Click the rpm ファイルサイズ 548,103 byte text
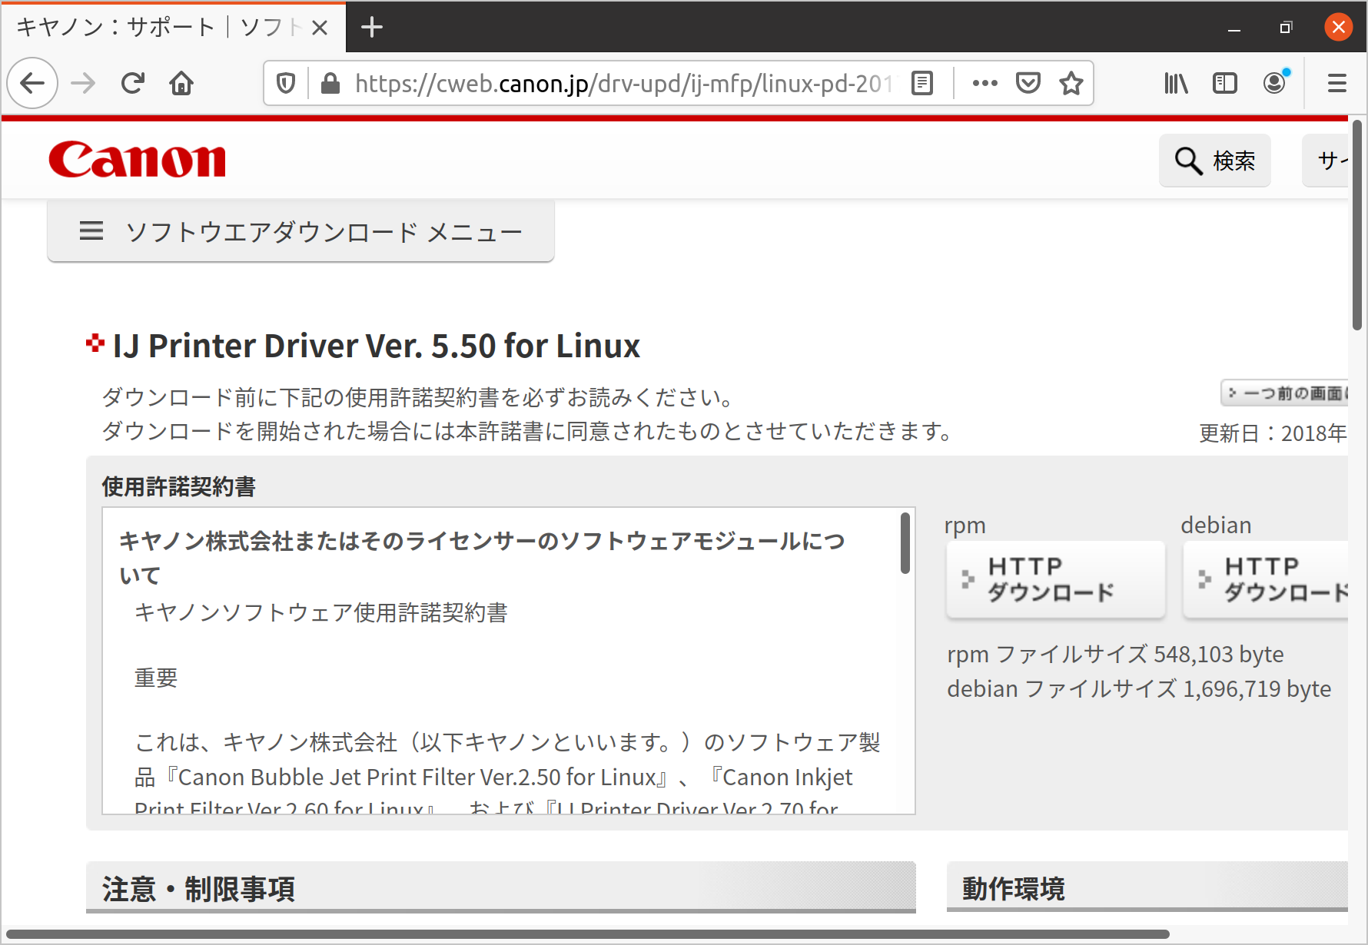The width and height of the screenshot is (1368, 945). pos(1115,655)
